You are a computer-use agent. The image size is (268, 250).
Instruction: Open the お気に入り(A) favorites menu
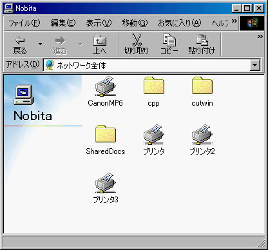click(x=180, y=23)
